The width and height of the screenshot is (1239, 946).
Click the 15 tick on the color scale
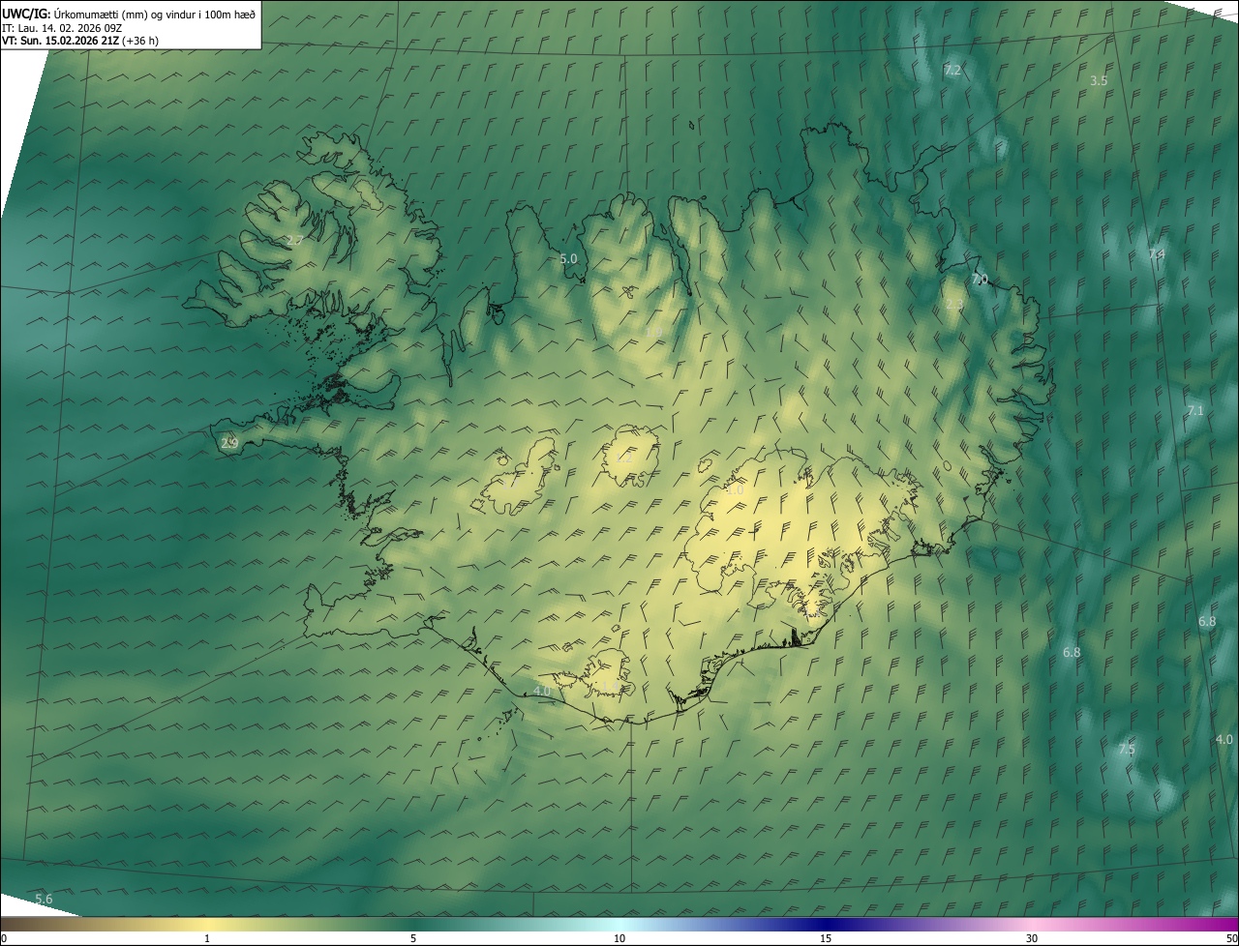826,939
